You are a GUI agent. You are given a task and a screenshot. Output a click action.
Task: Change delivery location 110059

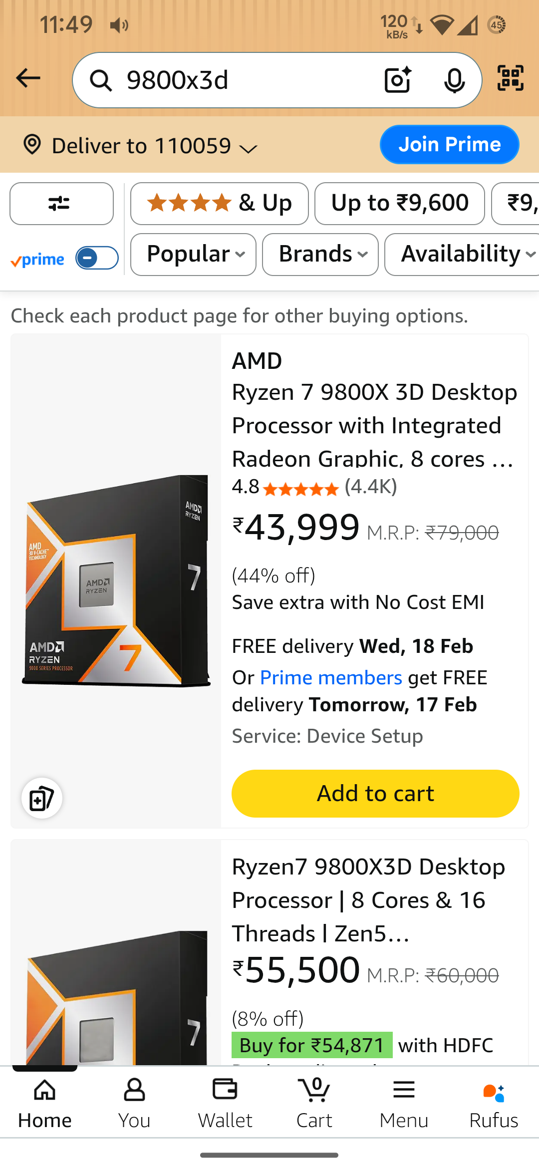tap(140, 146)
